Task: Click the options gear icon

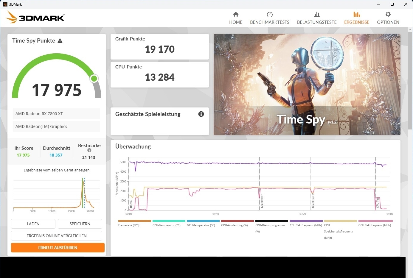Action: (388, 14)
